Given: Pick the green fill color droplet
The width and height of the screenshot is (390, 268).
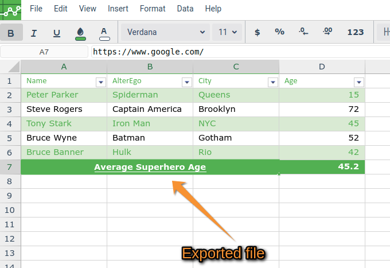Looking at the screenshot, I should tap(80, 34).
